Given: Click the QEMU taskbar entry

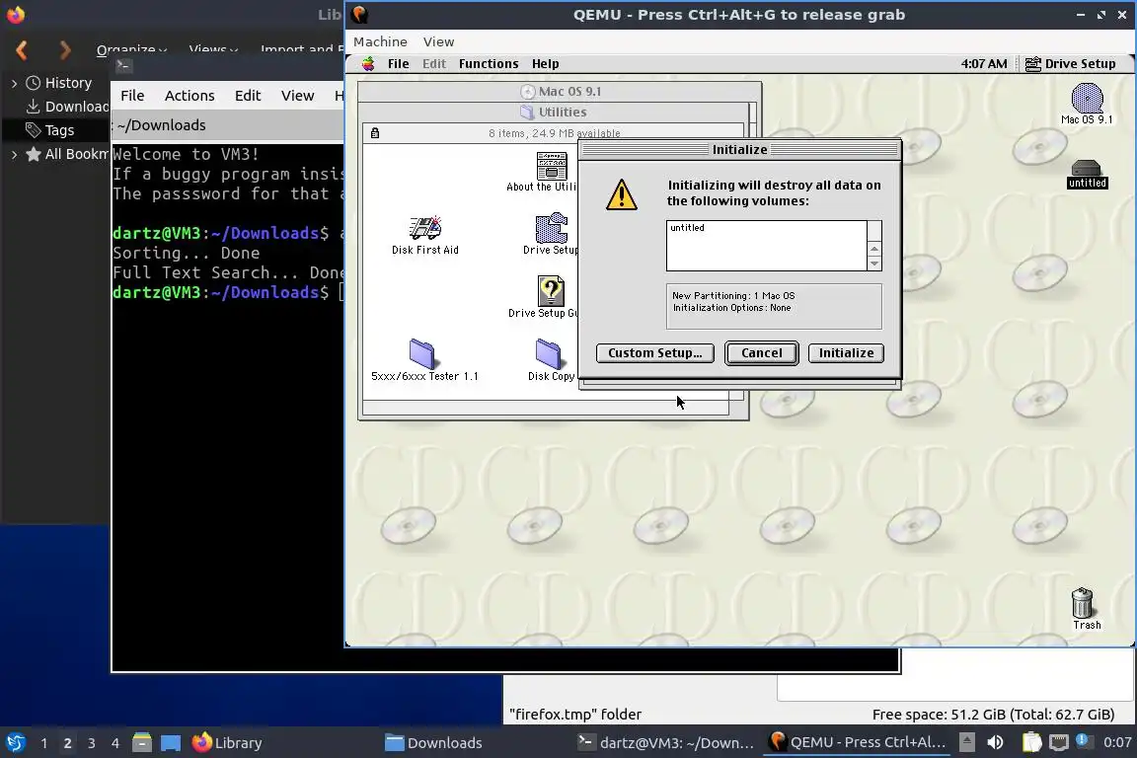Looking at the screenshot, I should (x=858, y=743).
